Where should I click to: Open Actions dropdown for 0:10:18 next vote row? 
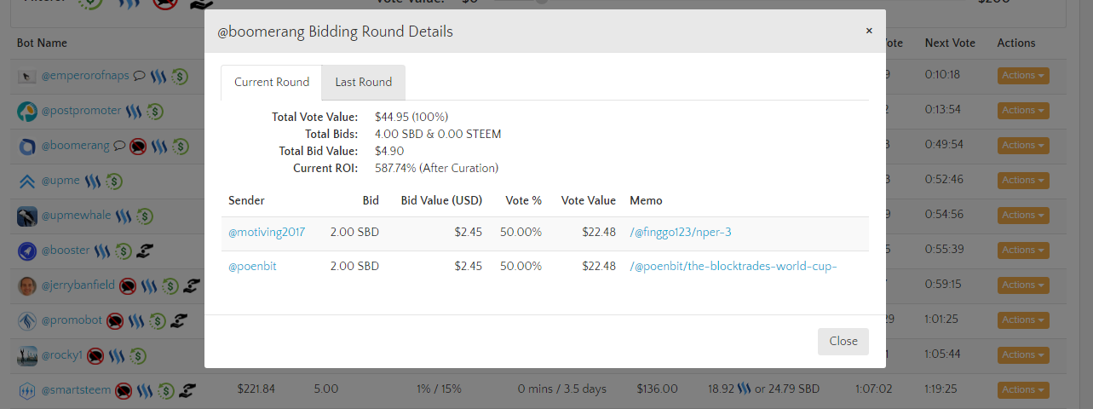(1023, 75)
